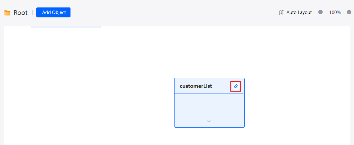
Task: Click the 100% zoom level indicator
Action: pos(335,12)
